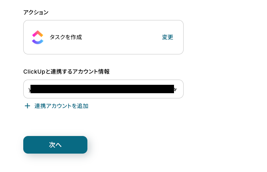This screenshot has width=267, height=172.
Task: Add a linked account via the plus symbol
Action: click(27, 106)
